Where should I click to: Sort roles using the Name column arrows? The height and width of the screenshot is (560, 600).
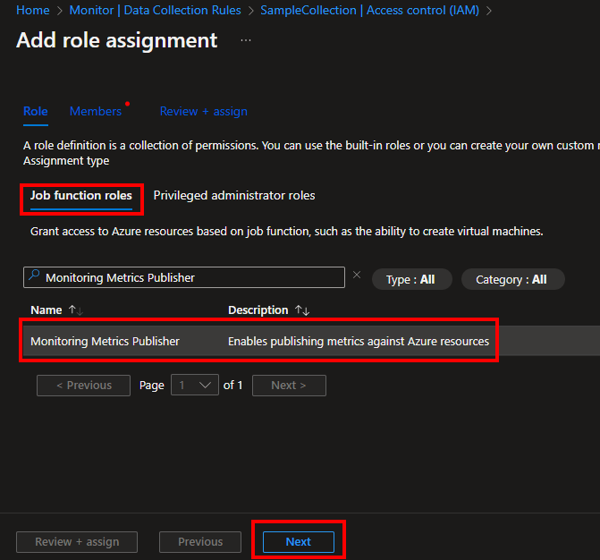pos(75,310)
